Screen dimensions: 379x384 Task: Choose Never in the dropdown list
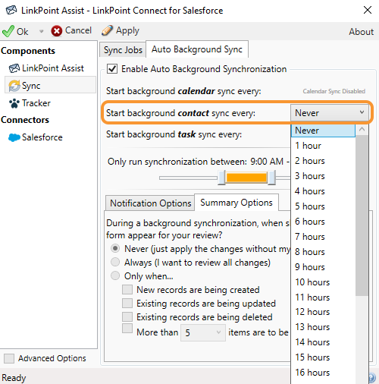(x=323, y=131)
